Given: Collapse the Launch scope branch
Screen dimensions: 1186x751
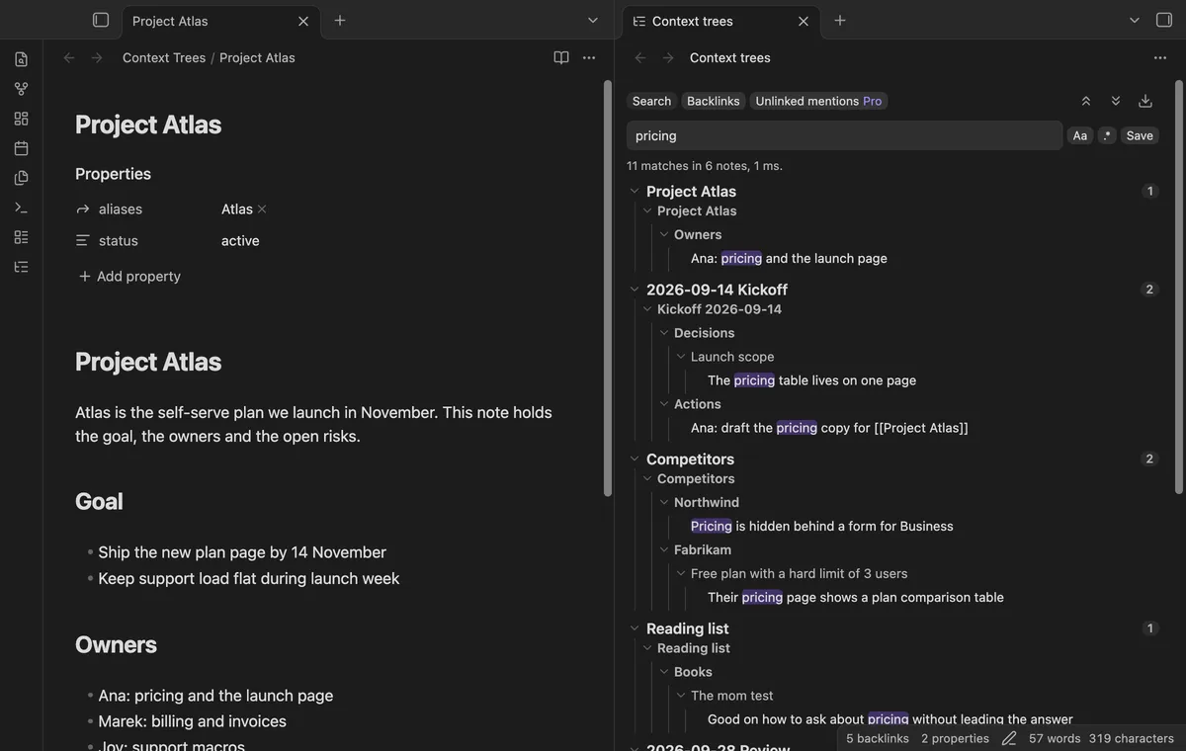Looking at the screenshot, I should coord(681,357).
